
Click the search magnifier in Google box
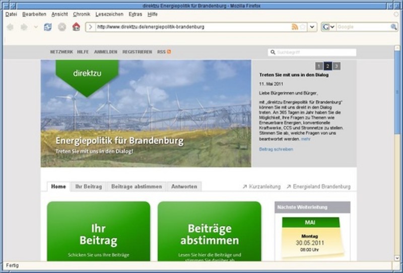393,27
